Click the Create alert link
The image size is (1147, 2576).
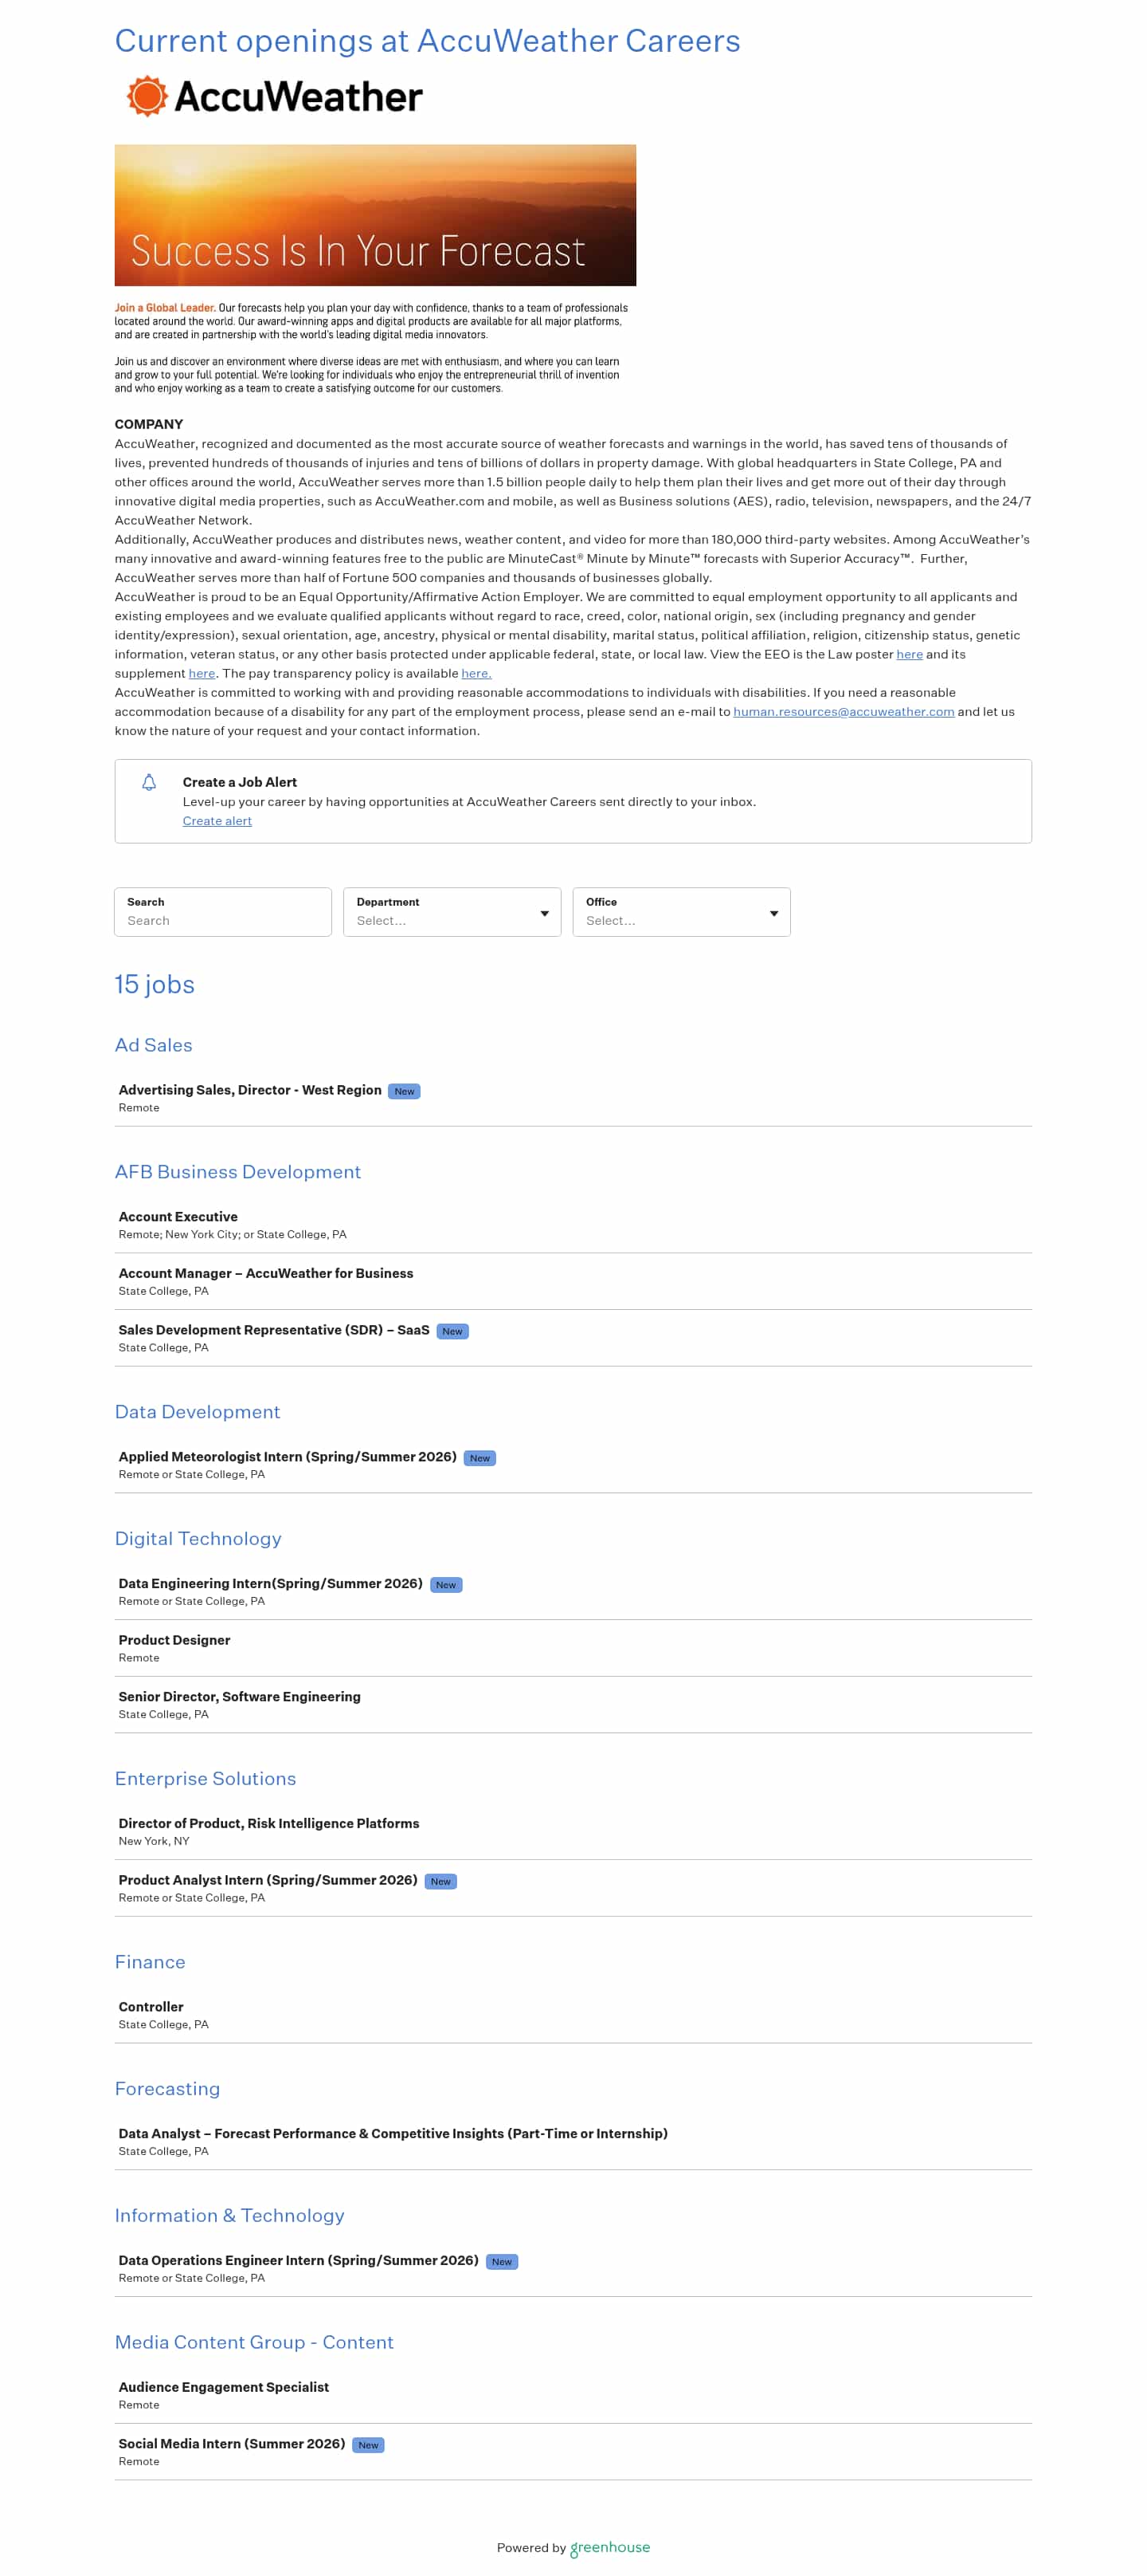pos(217,821)
